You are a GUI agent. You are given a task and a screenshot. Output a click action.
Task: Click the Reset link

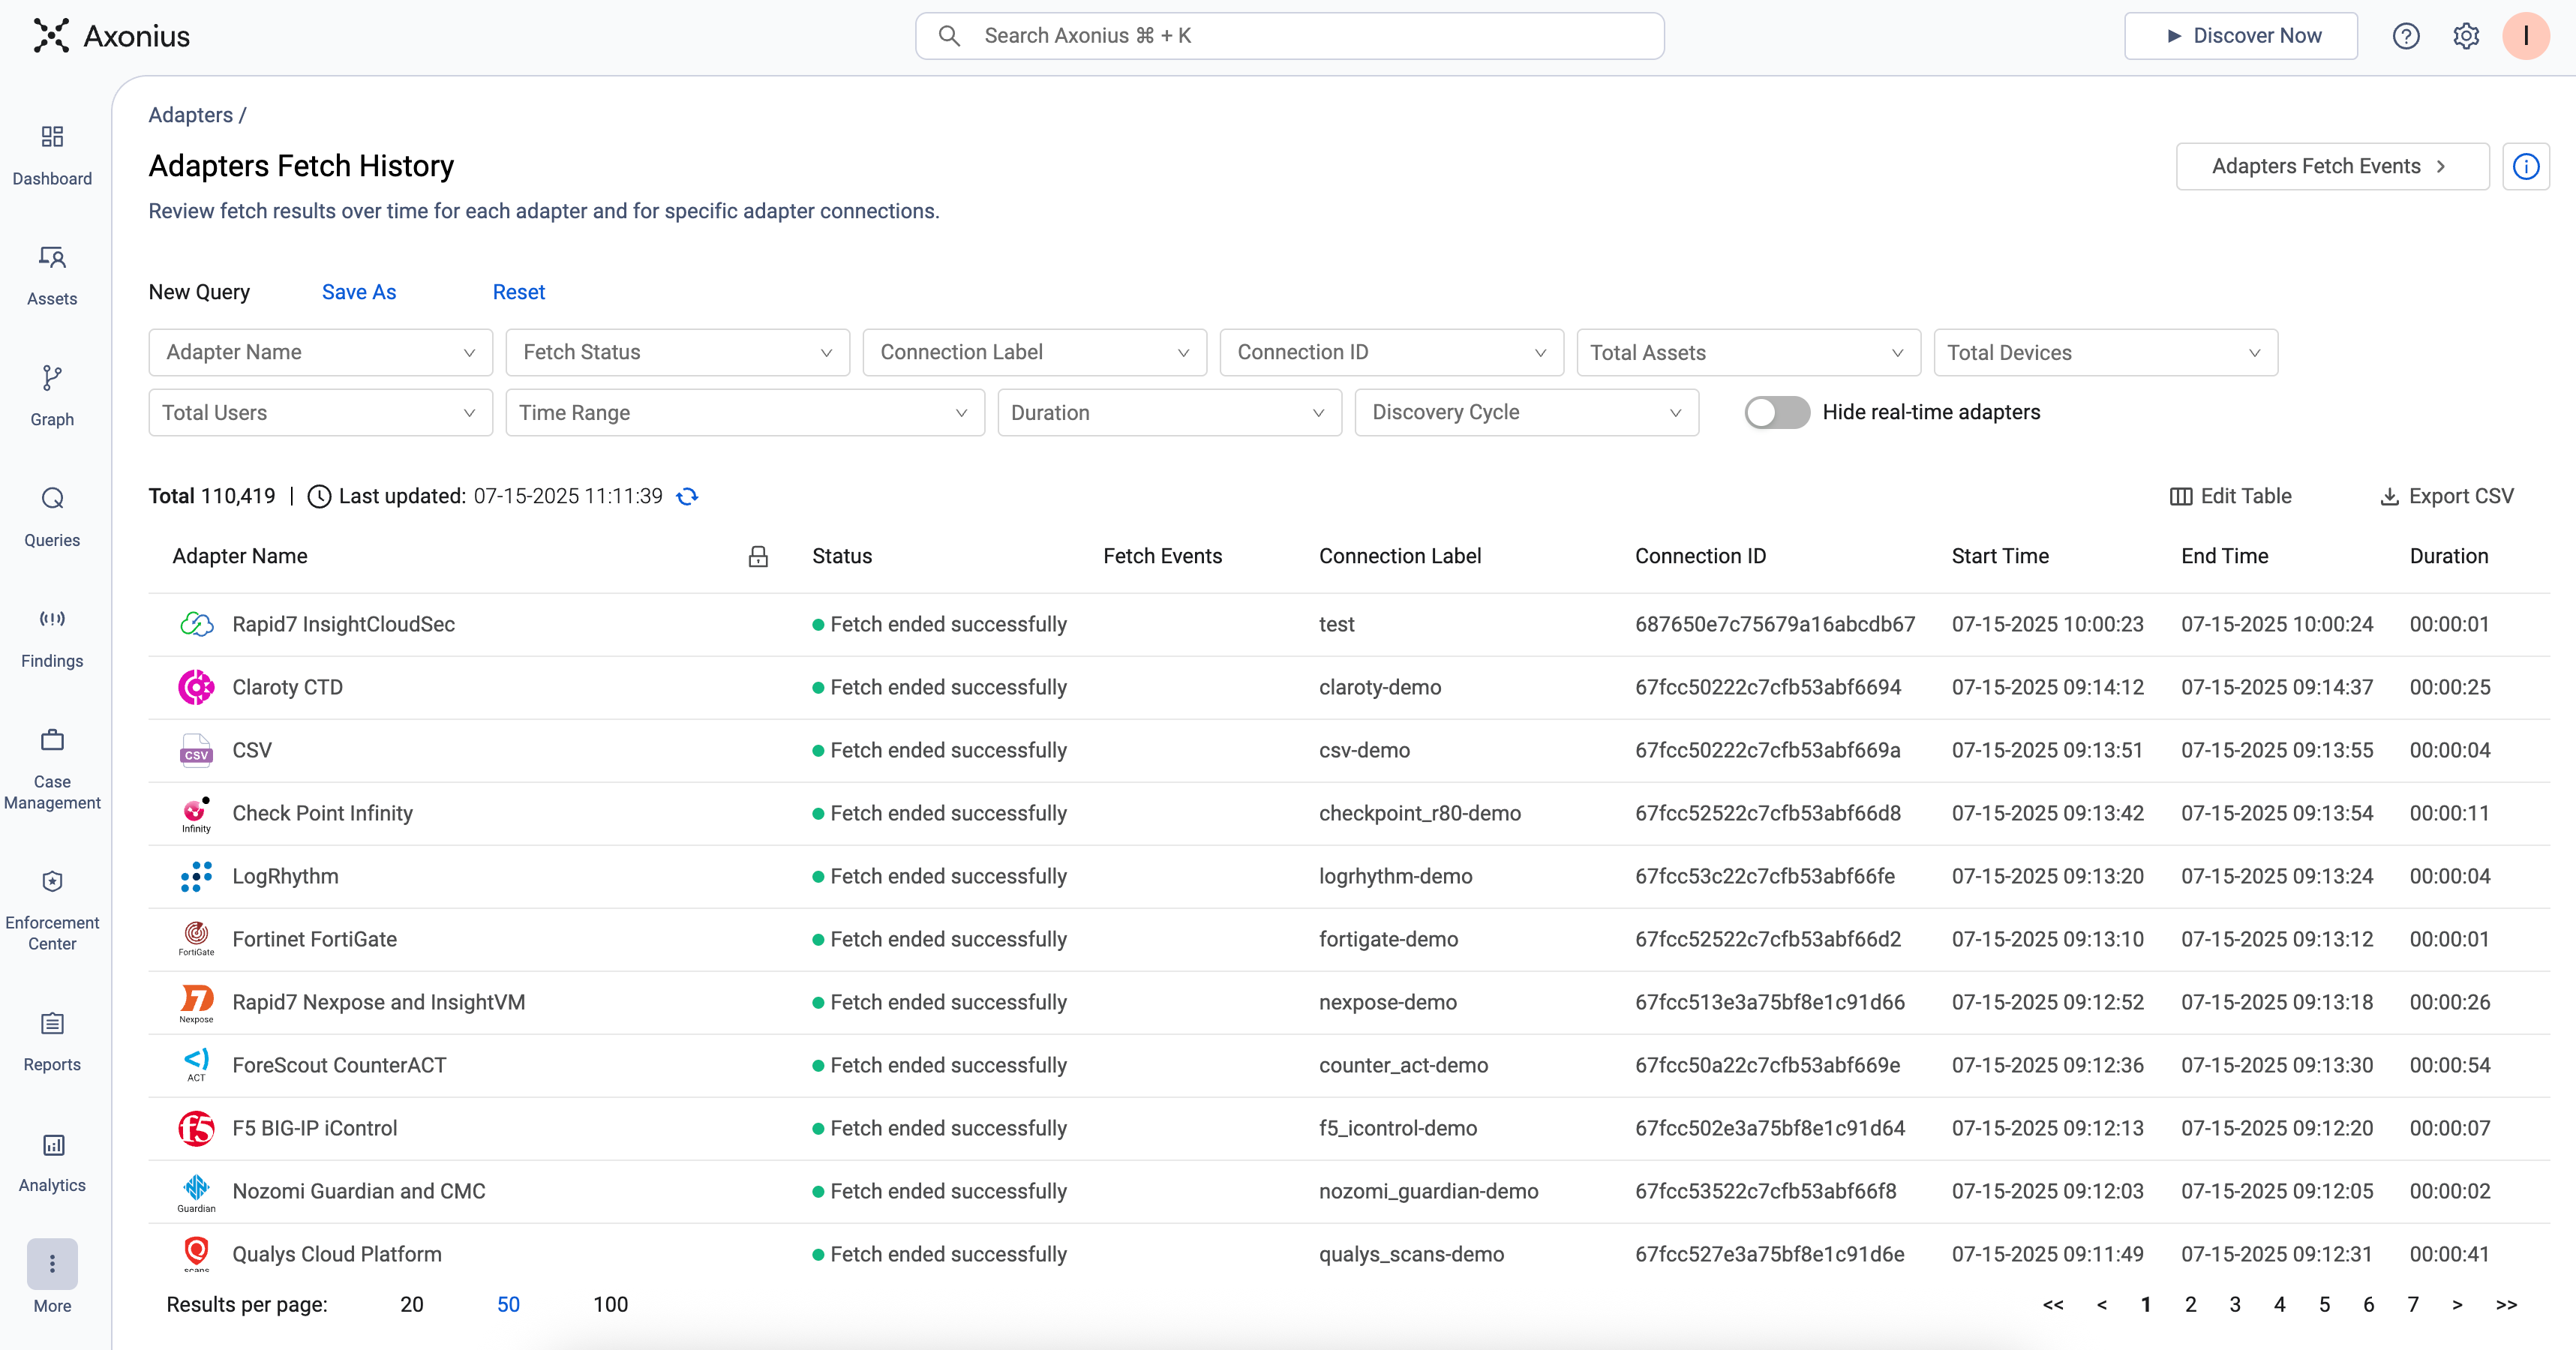pyautogui.click(x=518, y=292)
